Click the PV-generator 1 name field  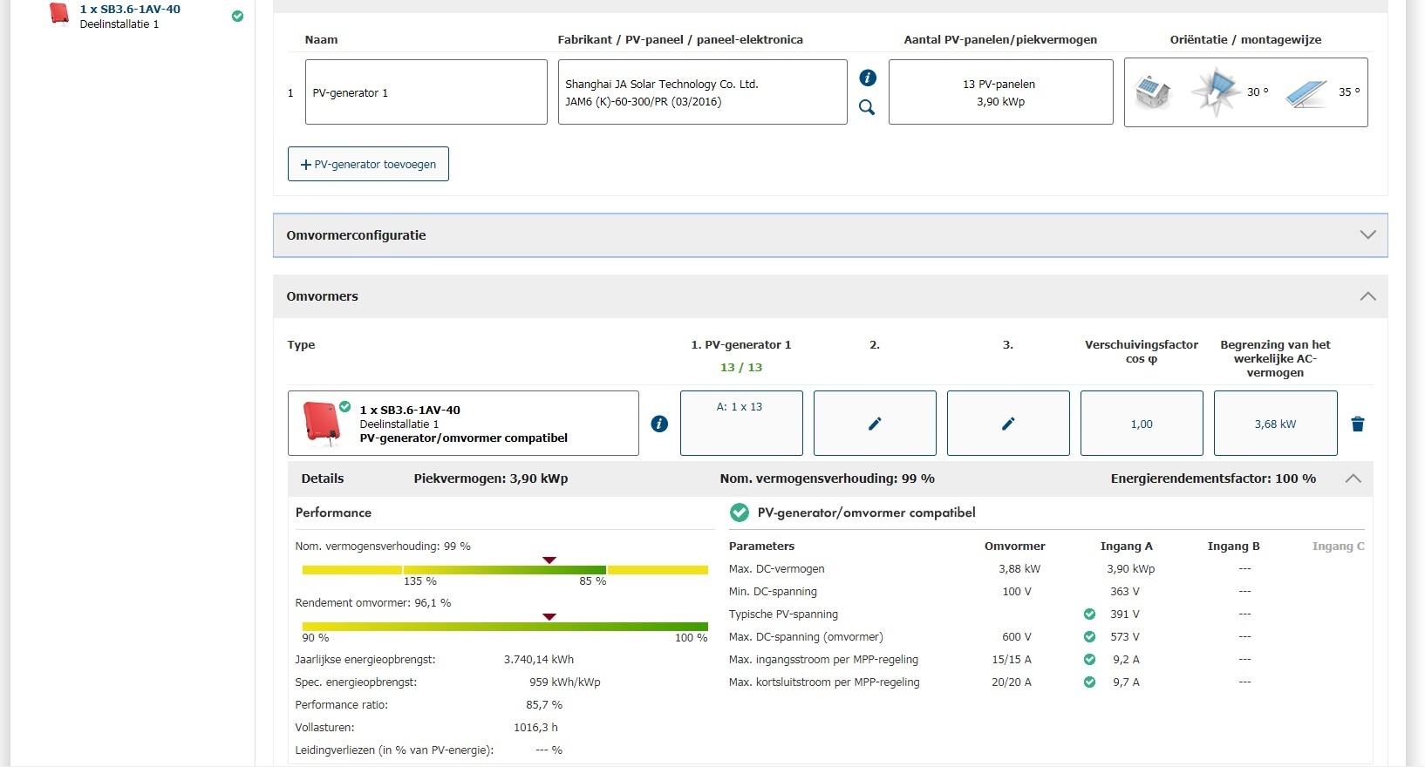426,92
